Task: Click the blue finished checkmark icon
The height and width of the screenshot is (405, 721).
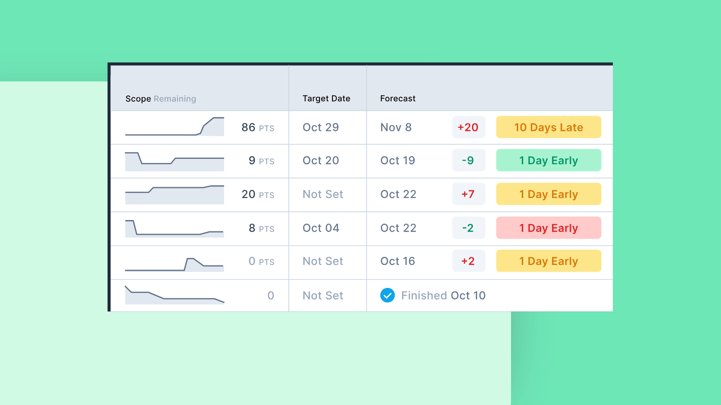Action: 388,295
